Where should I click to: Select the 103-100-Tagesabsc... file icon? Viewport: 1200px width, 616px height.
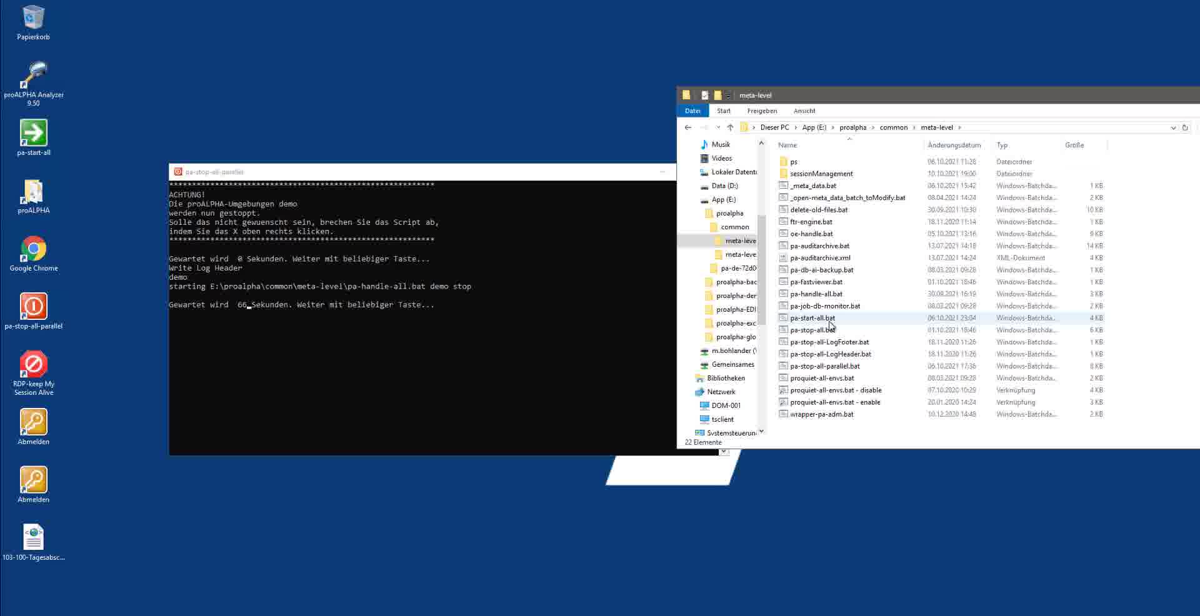[33, 542]
